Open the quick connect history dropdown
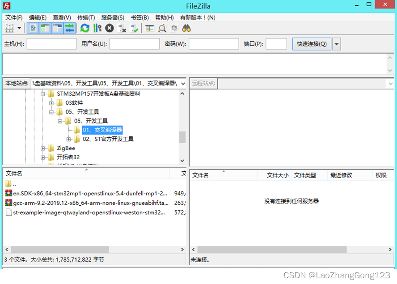This screenshot has width=397, height=284. coord(337,44)
